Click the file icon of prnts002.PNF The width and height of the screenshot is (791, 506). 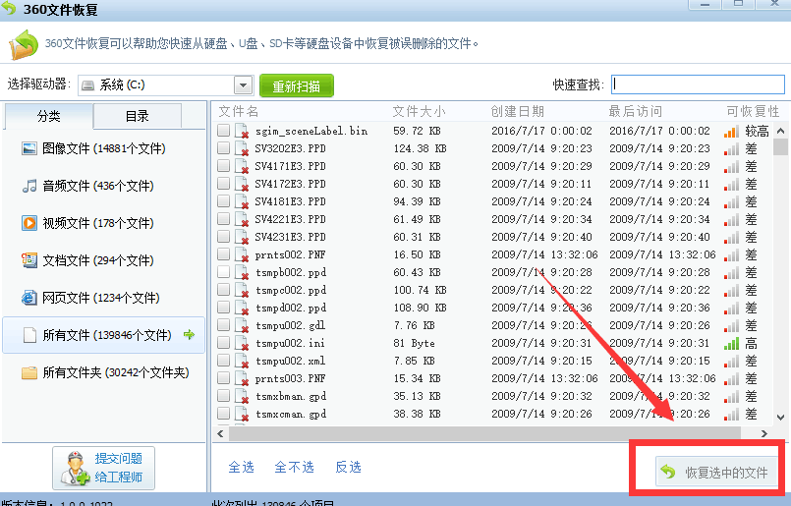click(x=242, y=254)
